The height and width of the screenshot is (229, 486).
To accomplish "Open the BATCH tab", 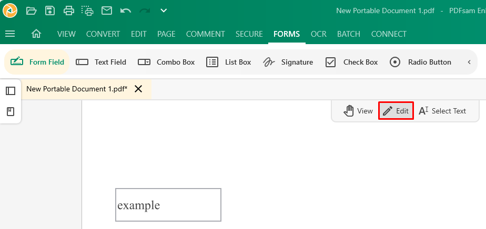I will coord(349,34).
